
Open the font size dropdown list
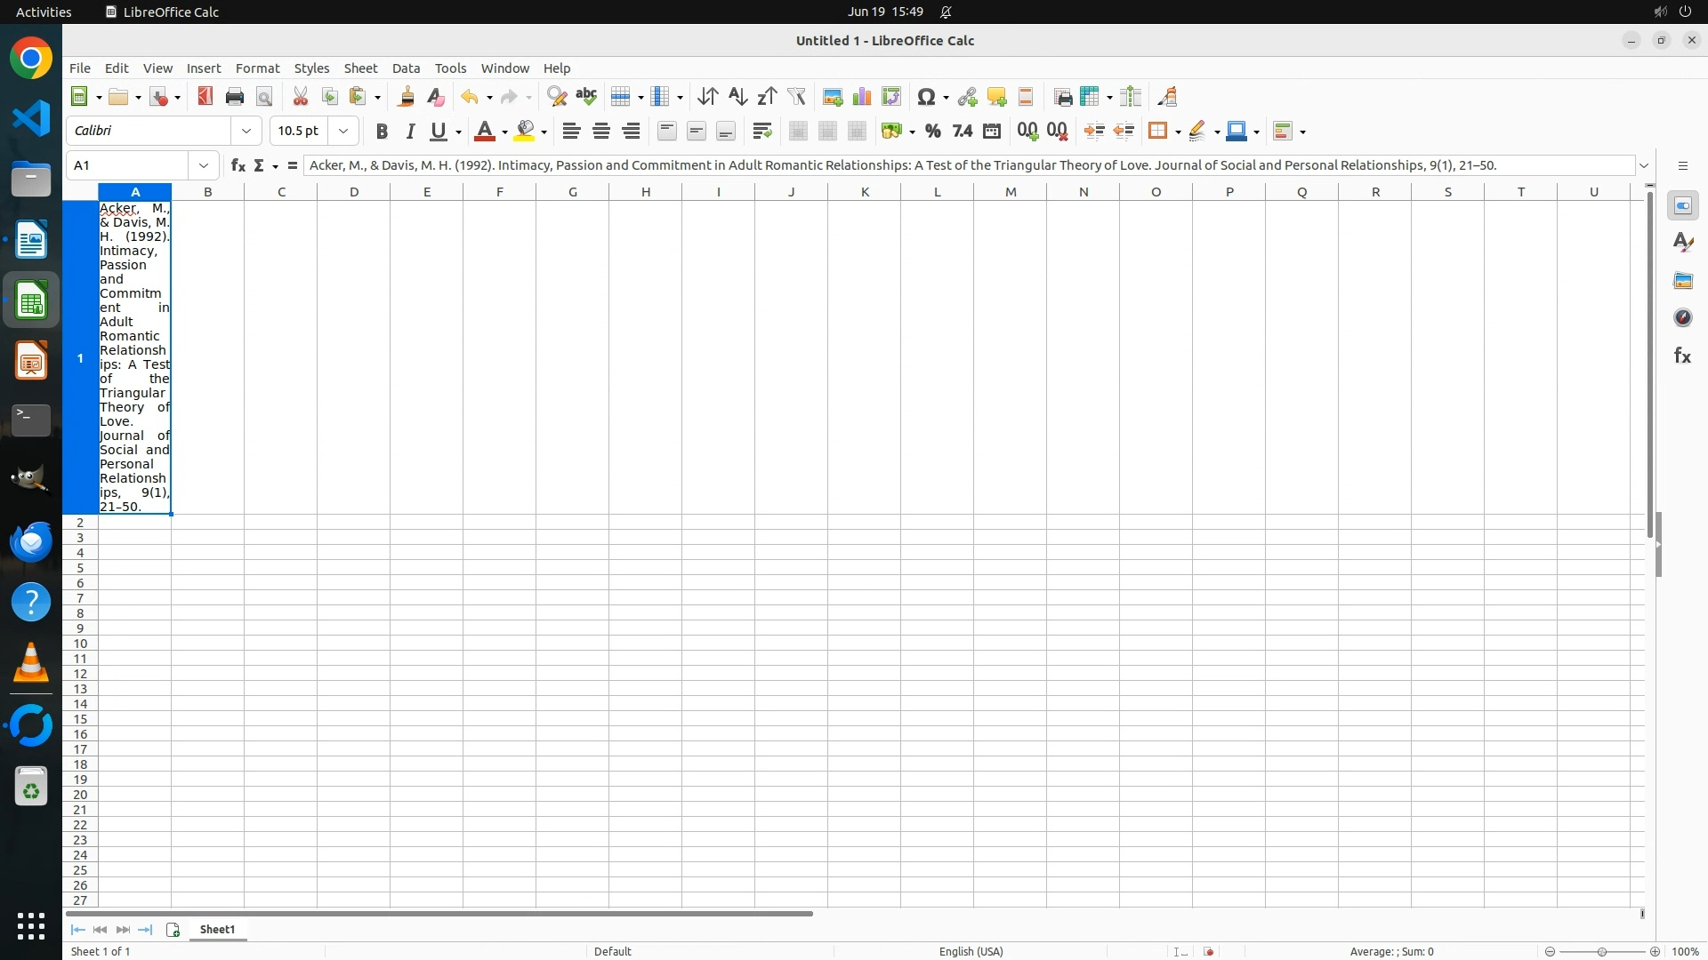point(343,131)
